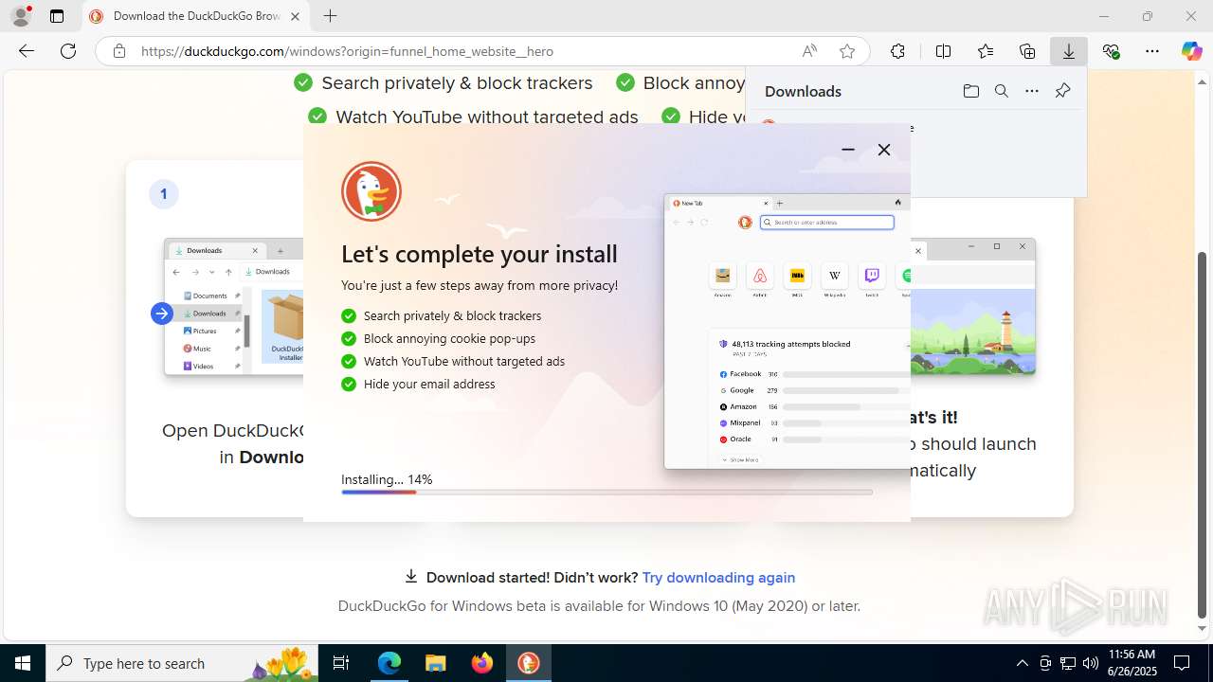
Task: Launch Firefox from the taskbar
Action: coord(481,663)
